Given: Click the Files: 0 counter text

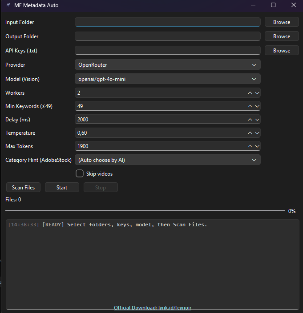Looking at the screenshot, I should coord(13,200).
